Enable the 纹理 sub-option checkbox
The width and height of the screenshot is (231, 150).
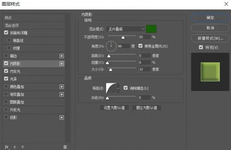click(9, 48)
